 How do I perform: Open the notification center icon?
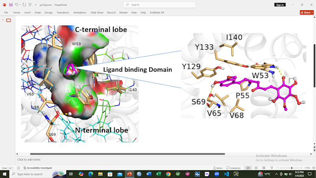(x=310, y=174)
